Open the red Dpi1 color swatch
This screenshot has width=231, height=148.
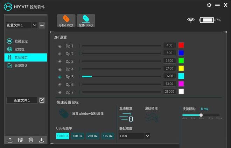coord(181,45)
